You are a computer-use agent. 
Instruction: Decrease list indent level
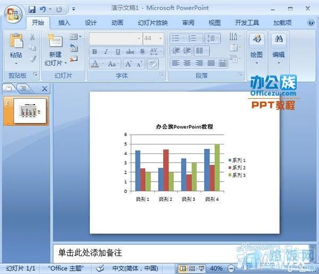click(176, 50)
